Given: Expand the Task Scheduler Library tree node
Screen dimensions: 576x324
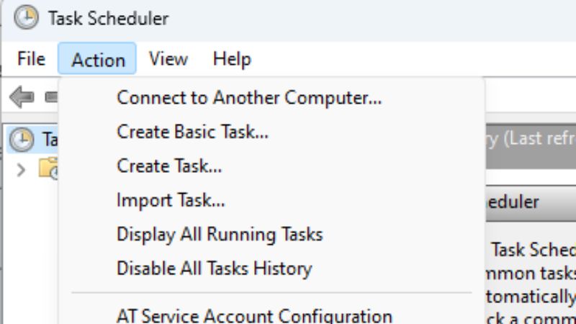Looking at the screenshot, I should [x=21, y=169].
